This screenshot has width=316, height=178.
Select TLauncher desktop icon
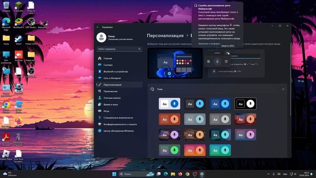pos(19,6)
